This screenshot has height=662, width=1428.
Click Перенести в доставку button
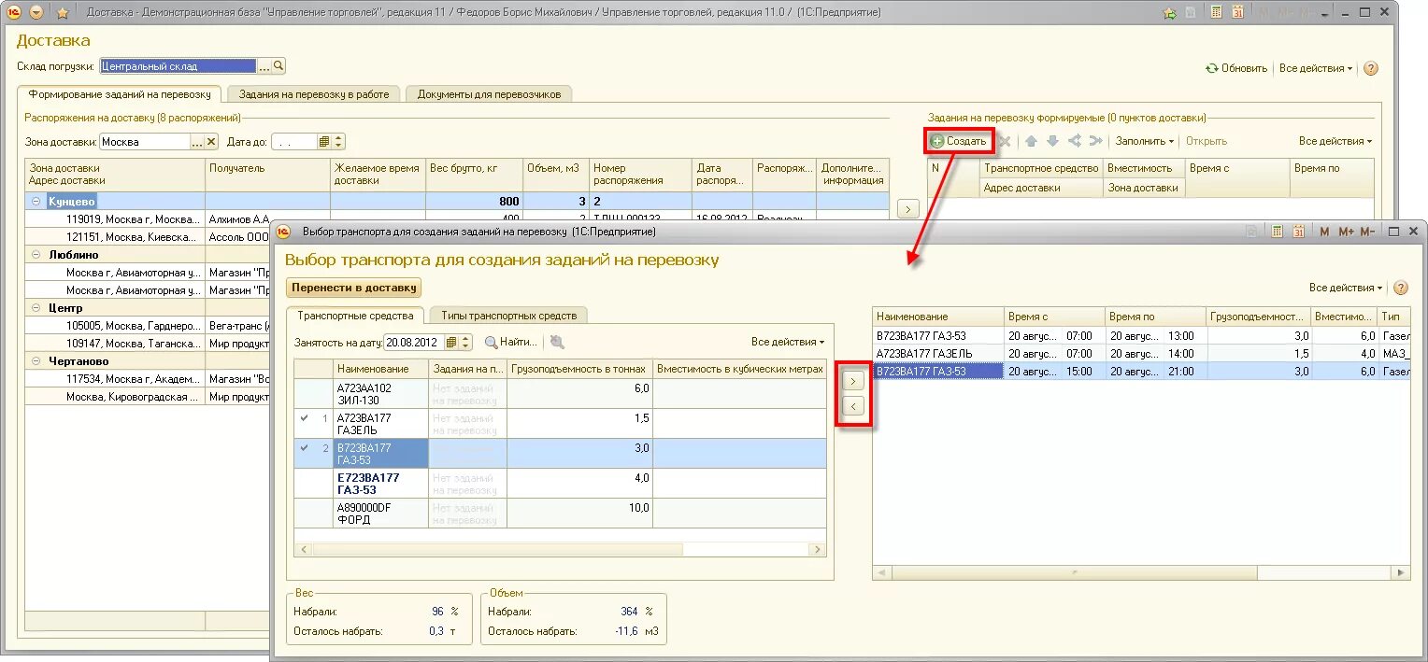click(353, 288)
